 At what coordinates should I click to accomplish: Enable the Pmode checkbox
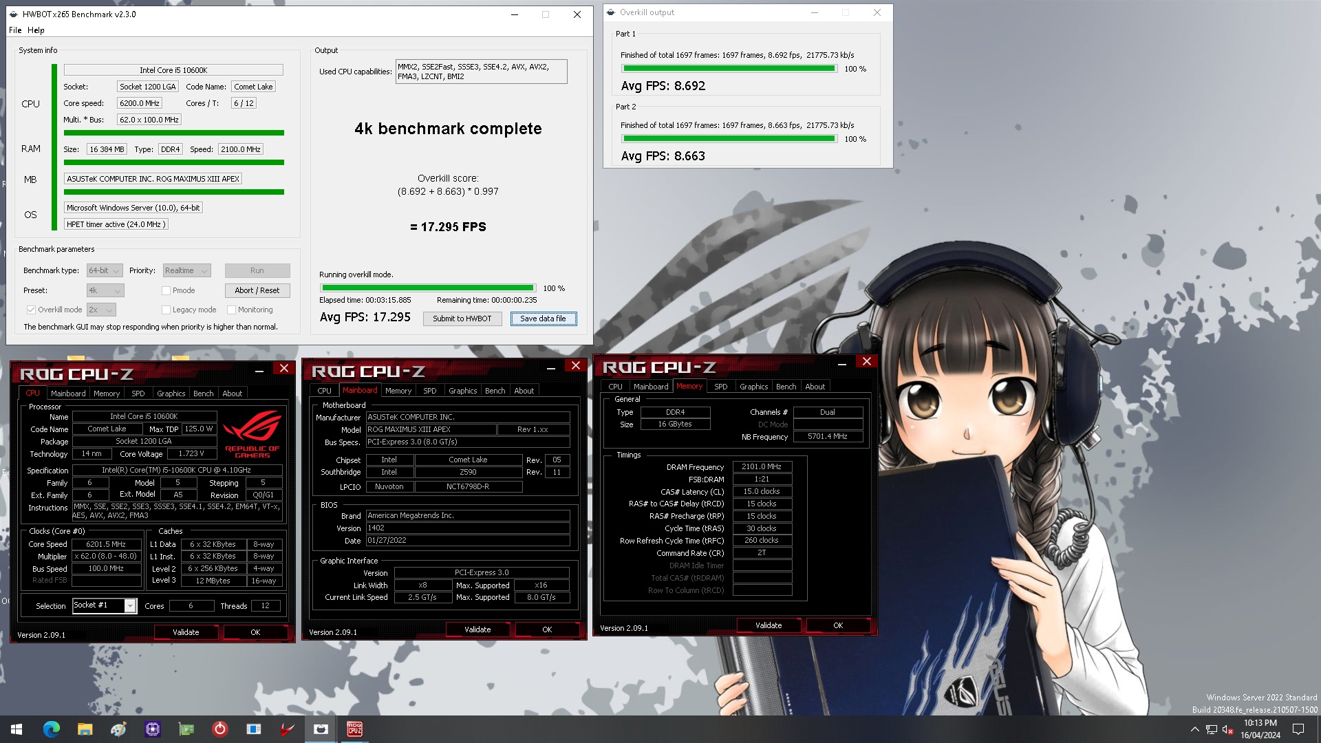coord(166,290)
